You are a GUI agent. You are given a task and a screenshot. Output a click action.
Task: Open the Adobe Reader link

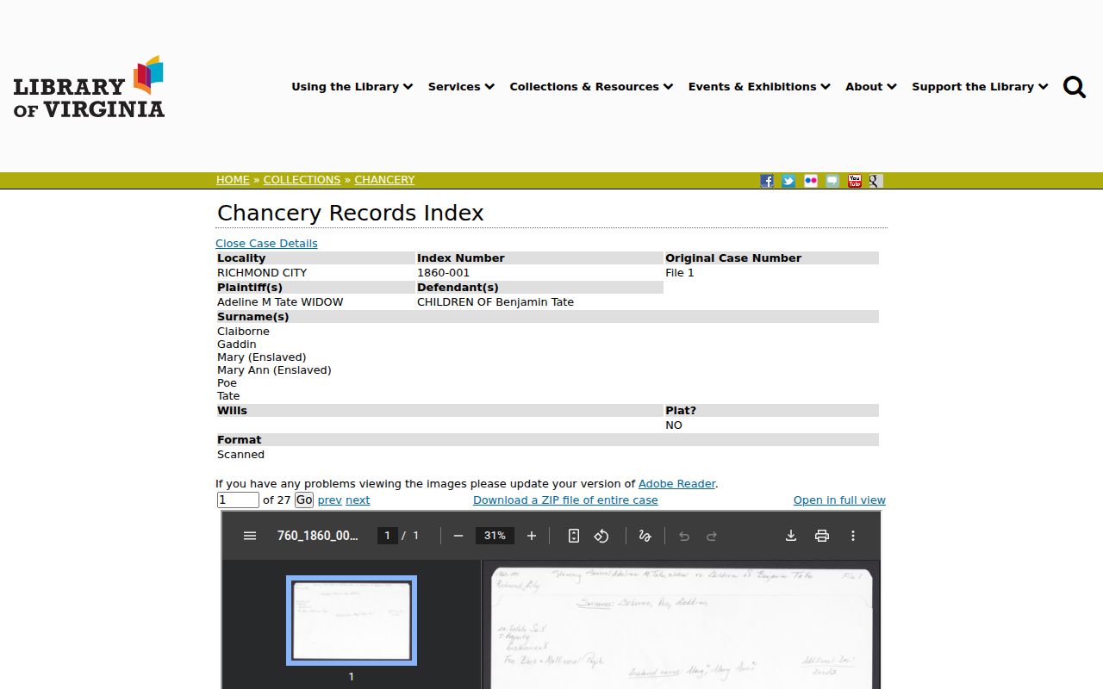click(676, 484)
